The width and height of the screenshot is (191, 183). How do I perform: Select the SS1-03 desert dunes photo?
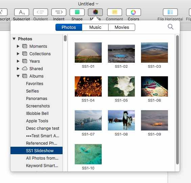point(154,53)
